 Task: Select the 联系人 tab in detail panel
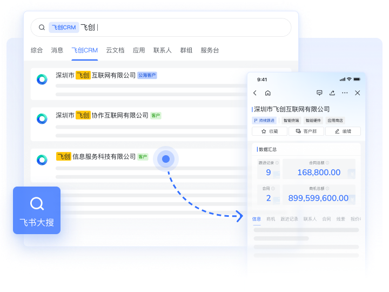tap(310, 219)
